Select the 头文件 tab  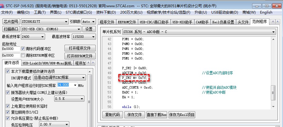click(x=243, y=22)
